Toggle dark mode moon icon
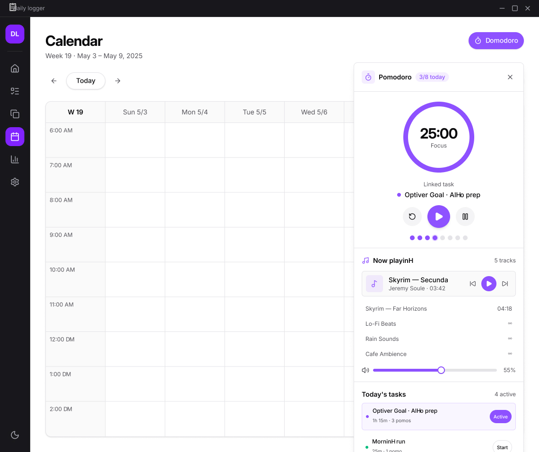This screenshot has width=539, height=452. click(15, 435)
